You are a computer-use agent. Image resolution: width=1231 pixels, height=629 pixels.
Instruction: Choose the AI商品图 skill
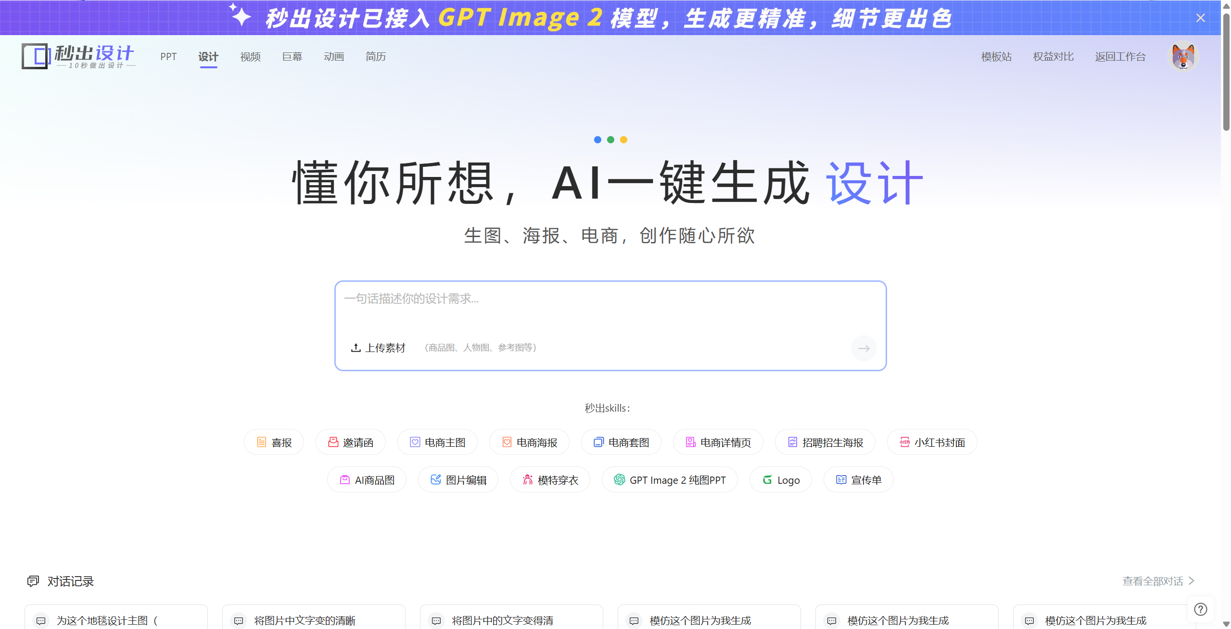(x=367, y=480)
